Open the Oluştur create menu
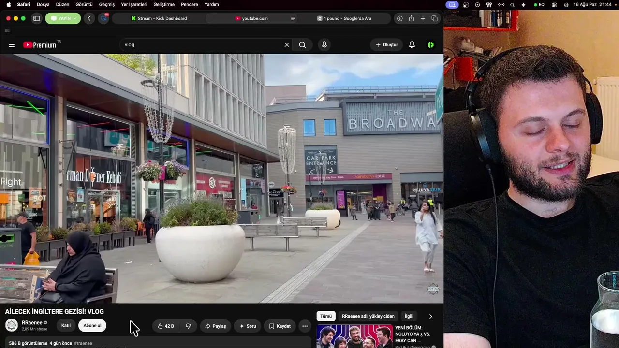The height and width of the screenshot is (348, 619). click(x=387, y=45)
